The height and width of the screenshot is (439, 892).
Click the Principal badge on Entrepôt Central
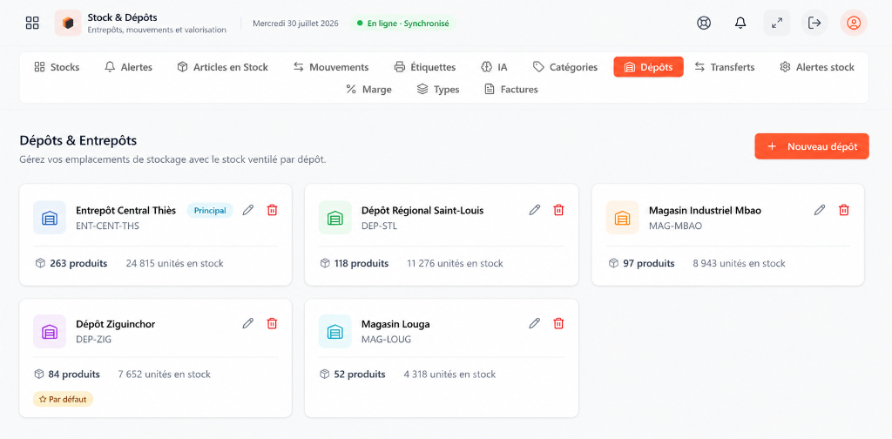point(210,211)
